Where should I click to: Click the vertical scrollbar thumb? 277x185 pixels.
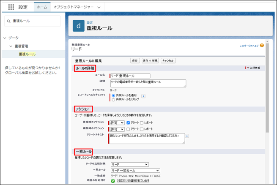click(x=267, y=88)
